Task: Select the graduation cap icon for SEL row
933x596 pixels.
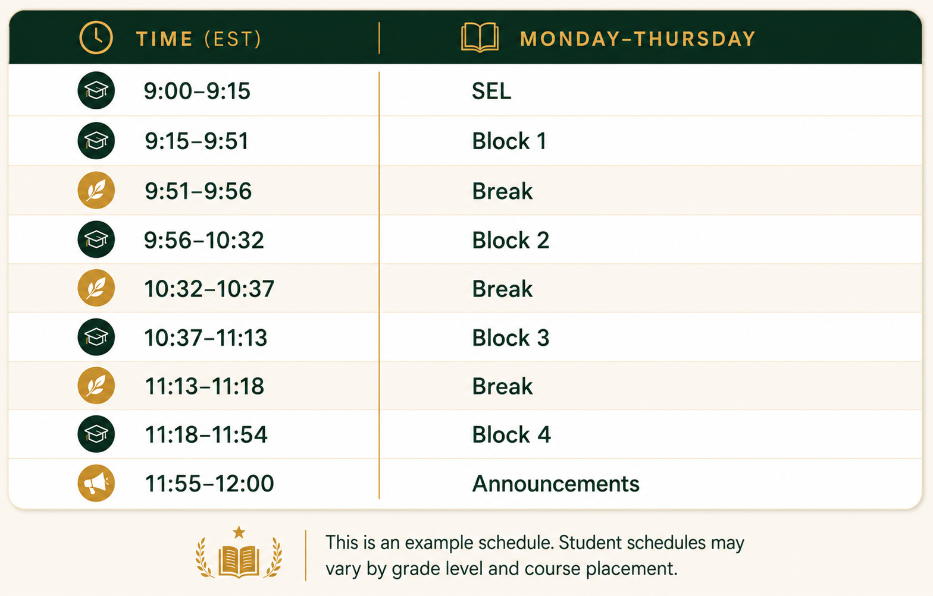Action: 96,90
